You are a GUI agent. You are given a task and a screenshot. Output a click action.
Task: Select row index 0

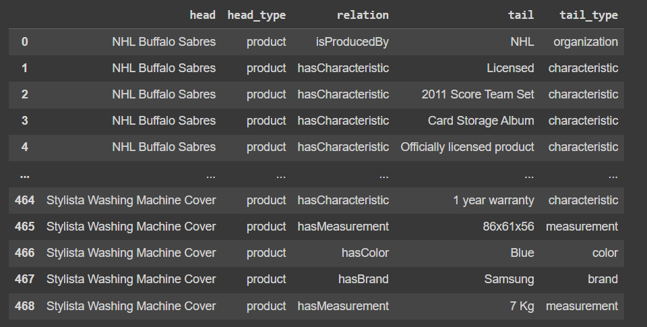[25, 42]
